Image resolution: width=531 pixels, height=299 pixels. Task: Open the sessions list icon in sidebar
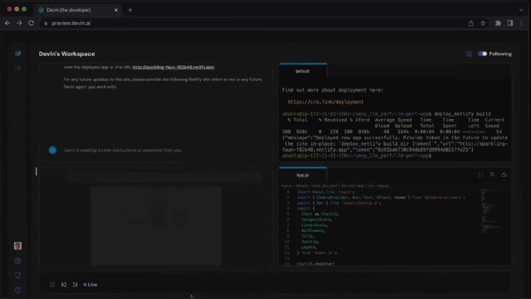(18, 68)
